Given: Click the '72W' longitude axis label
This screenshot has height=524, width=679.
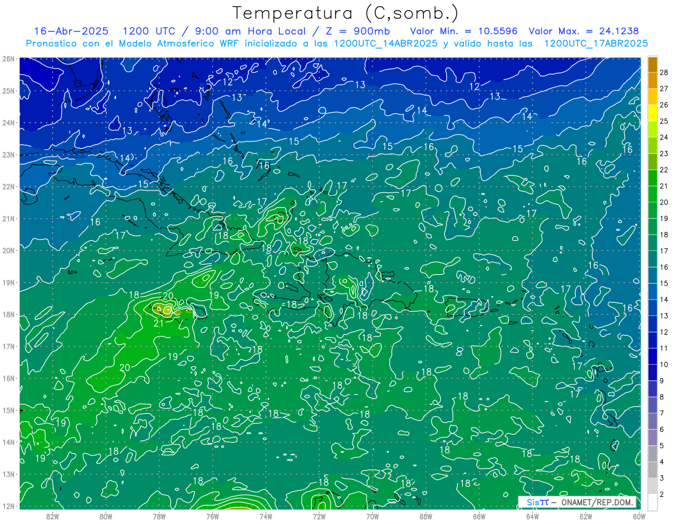Looking at the screenshot, I should 319,516.
